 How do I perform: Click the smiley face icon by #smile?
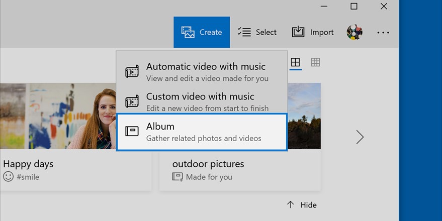click(x=9, y=176)
